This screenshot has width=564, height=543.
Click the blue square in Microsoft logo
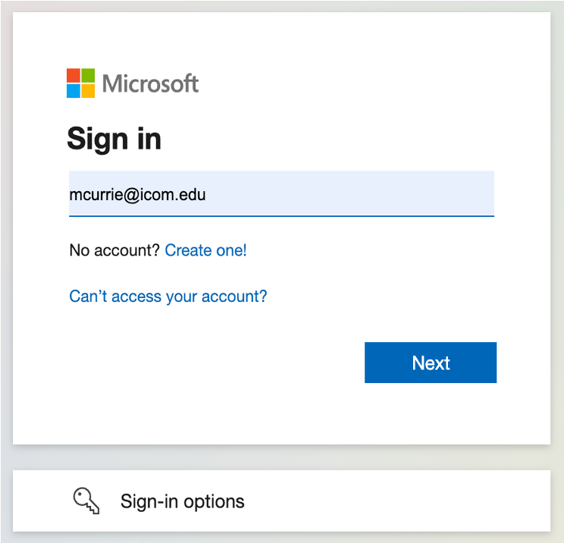[74, 91]
